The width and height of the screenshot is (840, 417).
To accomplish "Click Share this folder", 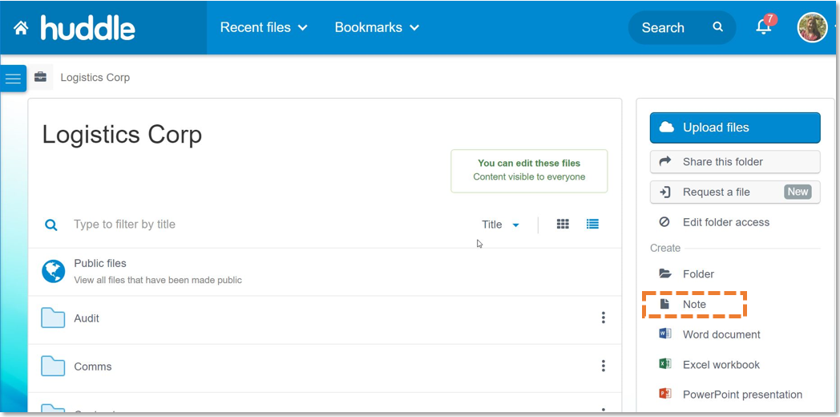I will (x=735, y=162).
